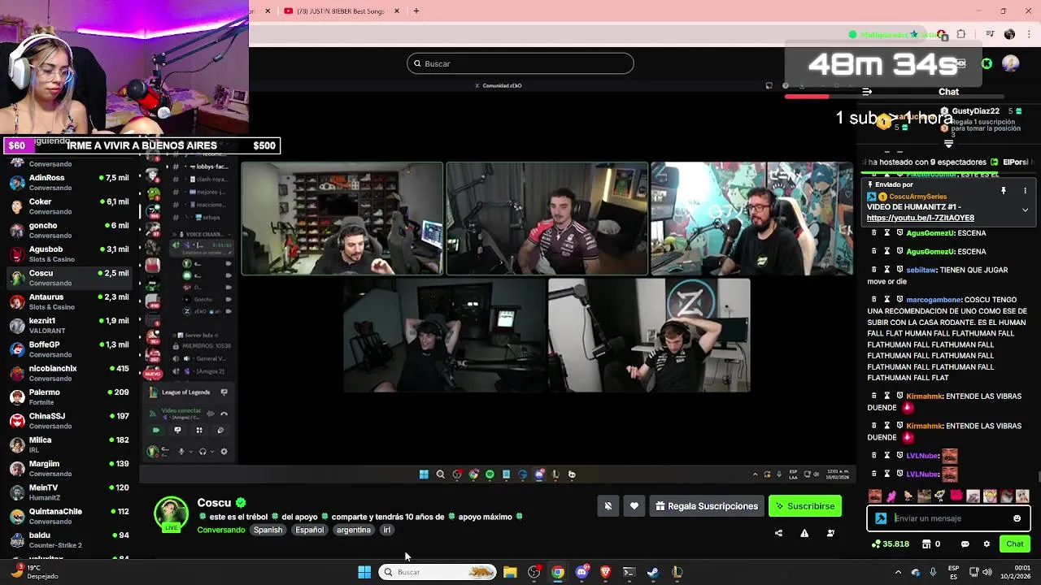Click GustyDiaz22 in gift leaderboard
The height and width of the screenshot is (585, 1041).
[975, 110]
